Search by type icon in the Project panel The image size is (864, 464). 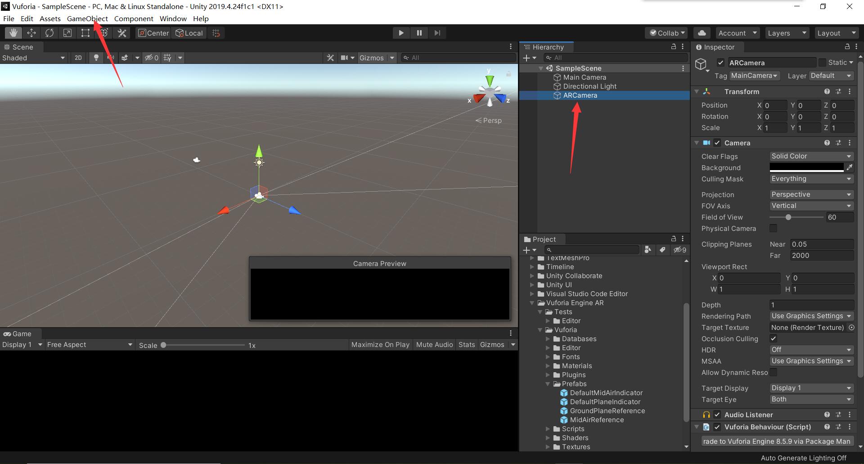(648, 250)
